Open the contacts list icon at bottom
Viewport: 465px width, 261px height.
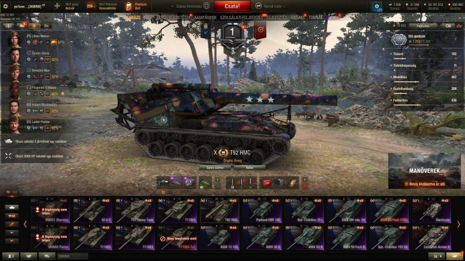[10, 256]
